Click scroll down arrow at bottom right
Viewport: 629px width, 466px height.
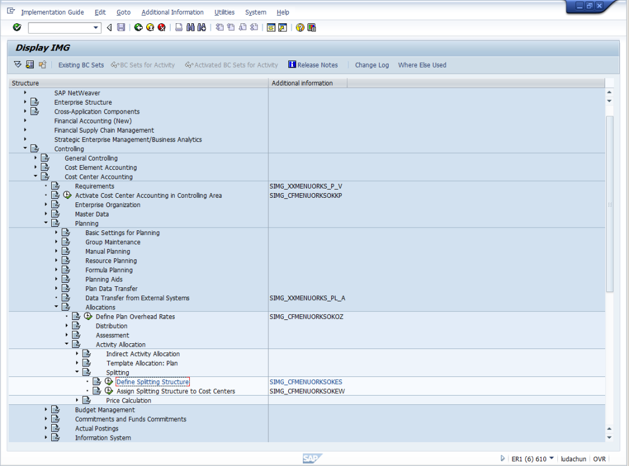609,437
